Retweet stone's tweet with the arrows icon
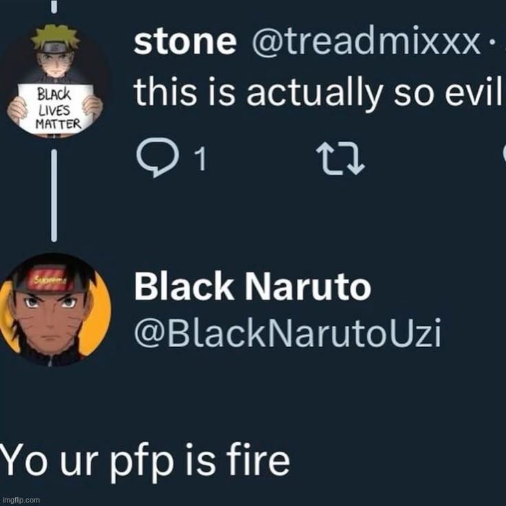This screenshot has height=506, width=506. tap(340, 159)
